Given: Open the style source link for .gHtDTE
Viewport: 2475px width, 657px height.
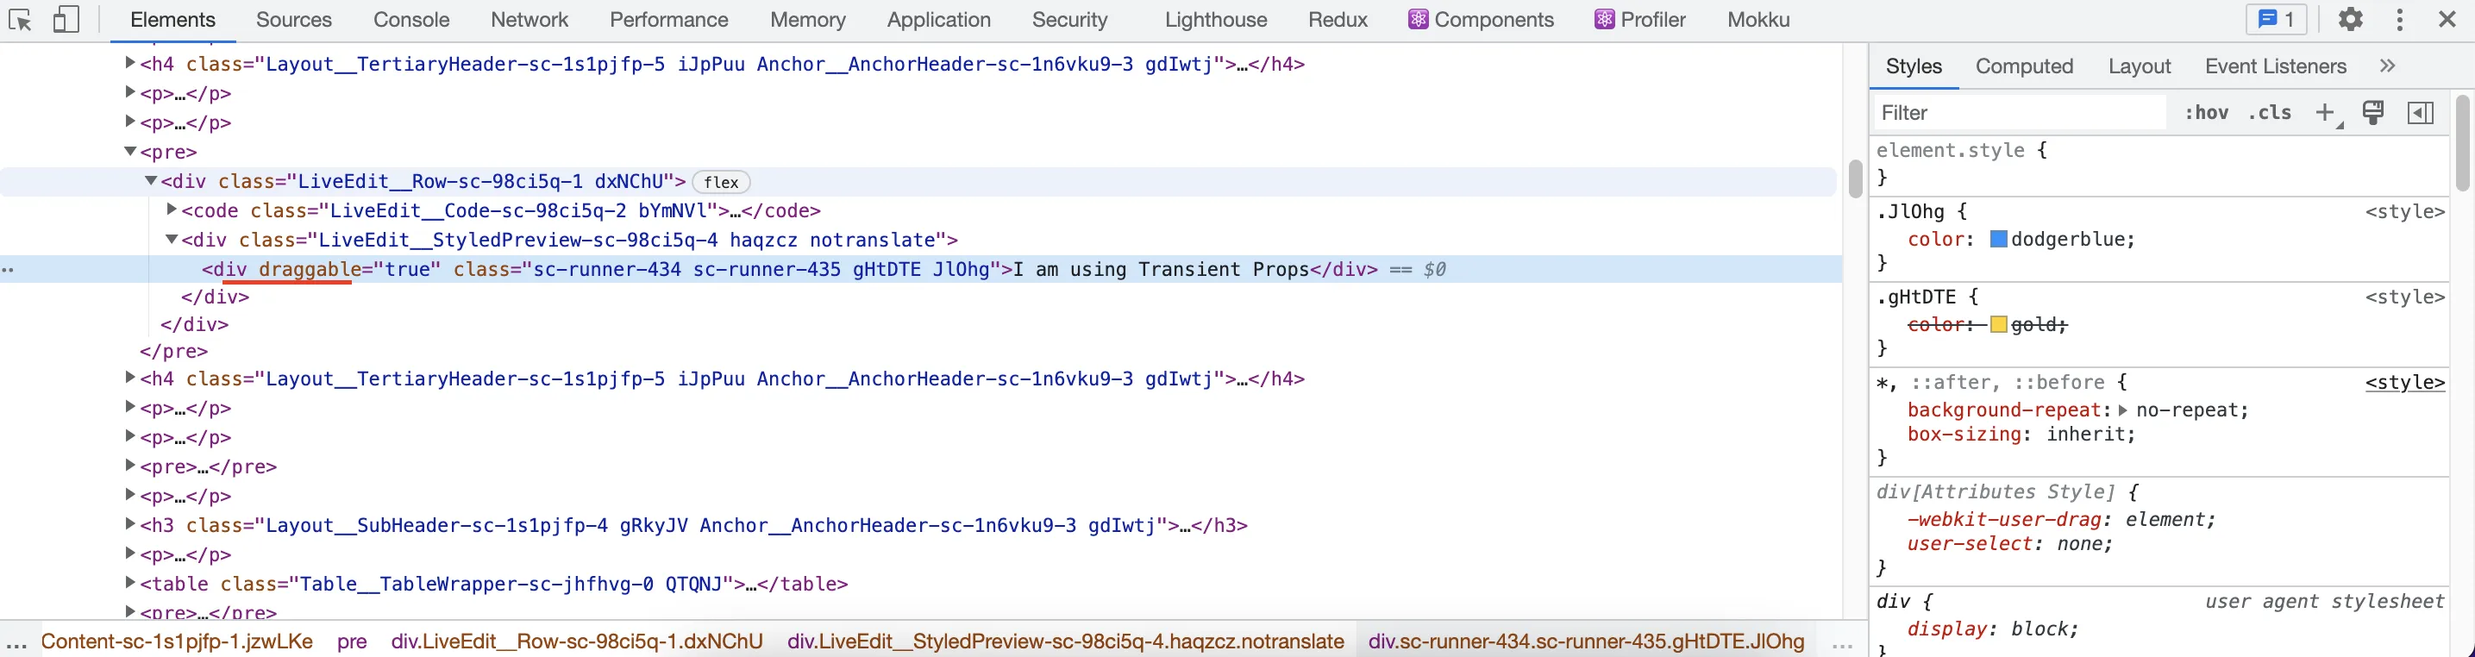Looking at the screenshot, I should coord(2405,297).
